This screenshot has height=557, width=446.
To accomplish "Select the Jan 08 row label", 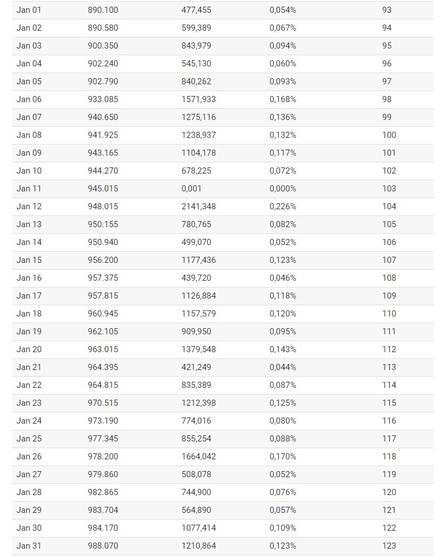I will (x=29, y=135).
